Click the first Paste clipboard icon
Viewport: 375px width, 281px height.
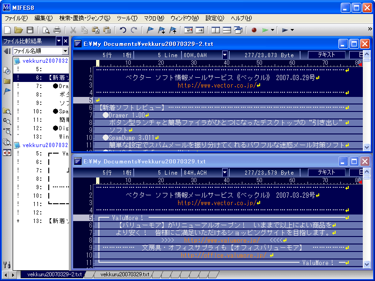[x=96, y=30]
